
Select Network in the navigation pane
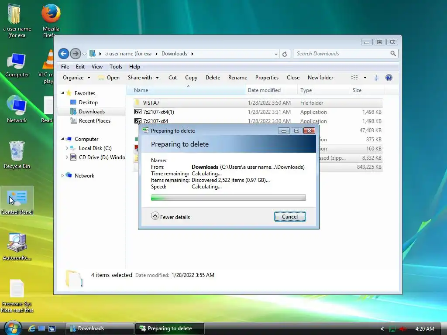tap(84, 175)
